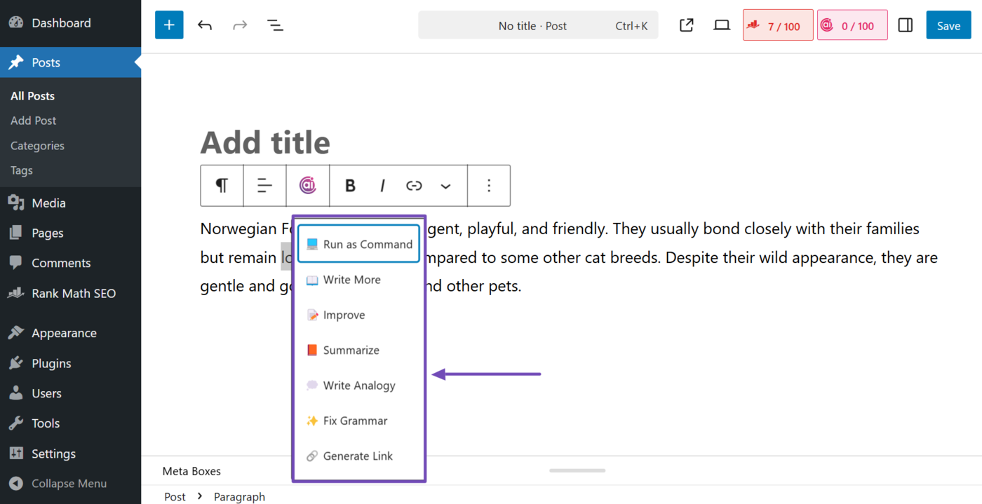This screenshot has height=504, width=982.
Task: Expand more rich text controls chevron
Action: 445,186
